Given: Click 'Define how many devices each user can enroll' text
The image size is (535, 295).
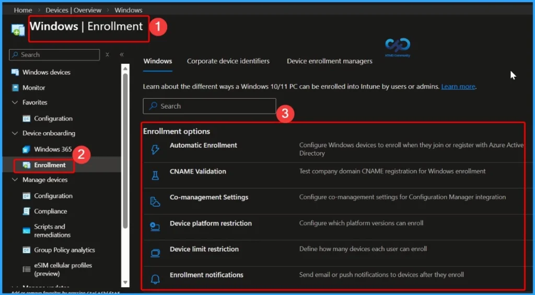Looking at the screenshot, I should pos(363,249).
